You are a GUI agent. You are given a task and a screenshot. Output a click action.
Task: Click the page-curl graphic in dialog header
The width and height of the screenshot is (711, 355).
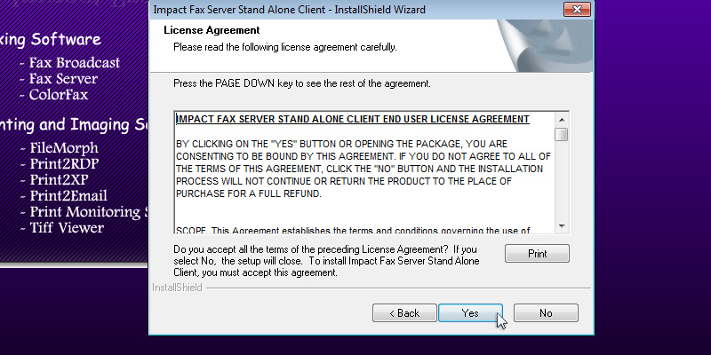(542, 40)
